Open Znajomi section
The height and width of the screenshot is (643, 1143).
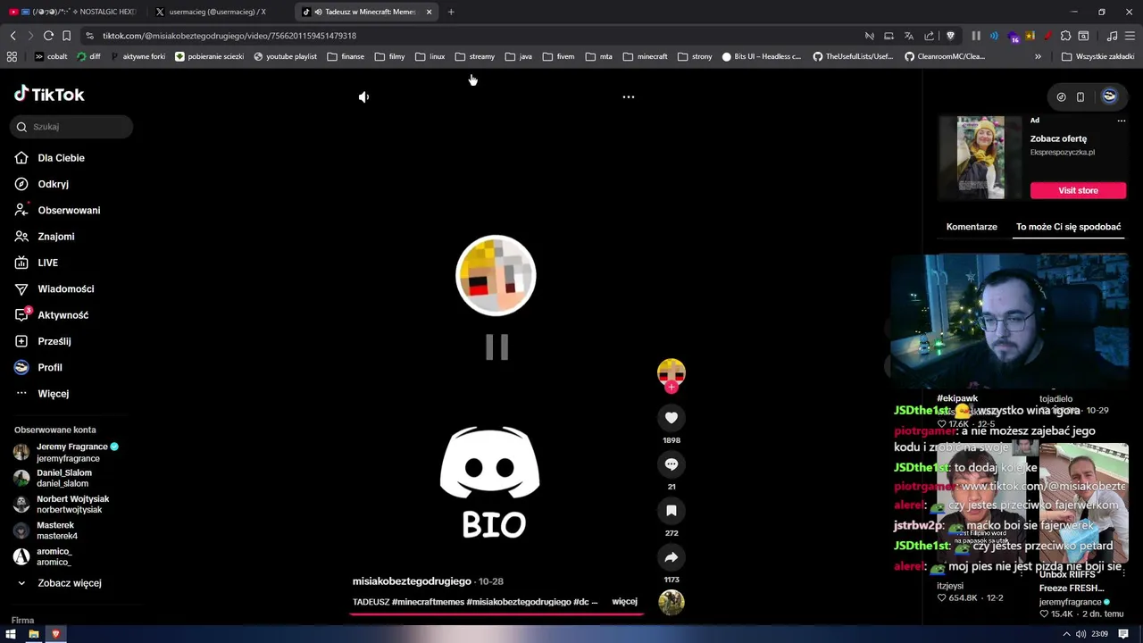(x=55, y=237)
